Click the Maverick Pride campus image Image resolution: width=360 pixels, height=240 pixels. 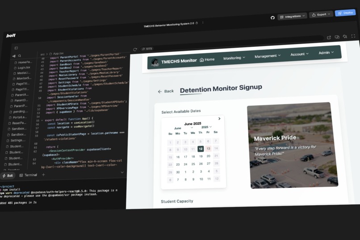tap(292, 145)
